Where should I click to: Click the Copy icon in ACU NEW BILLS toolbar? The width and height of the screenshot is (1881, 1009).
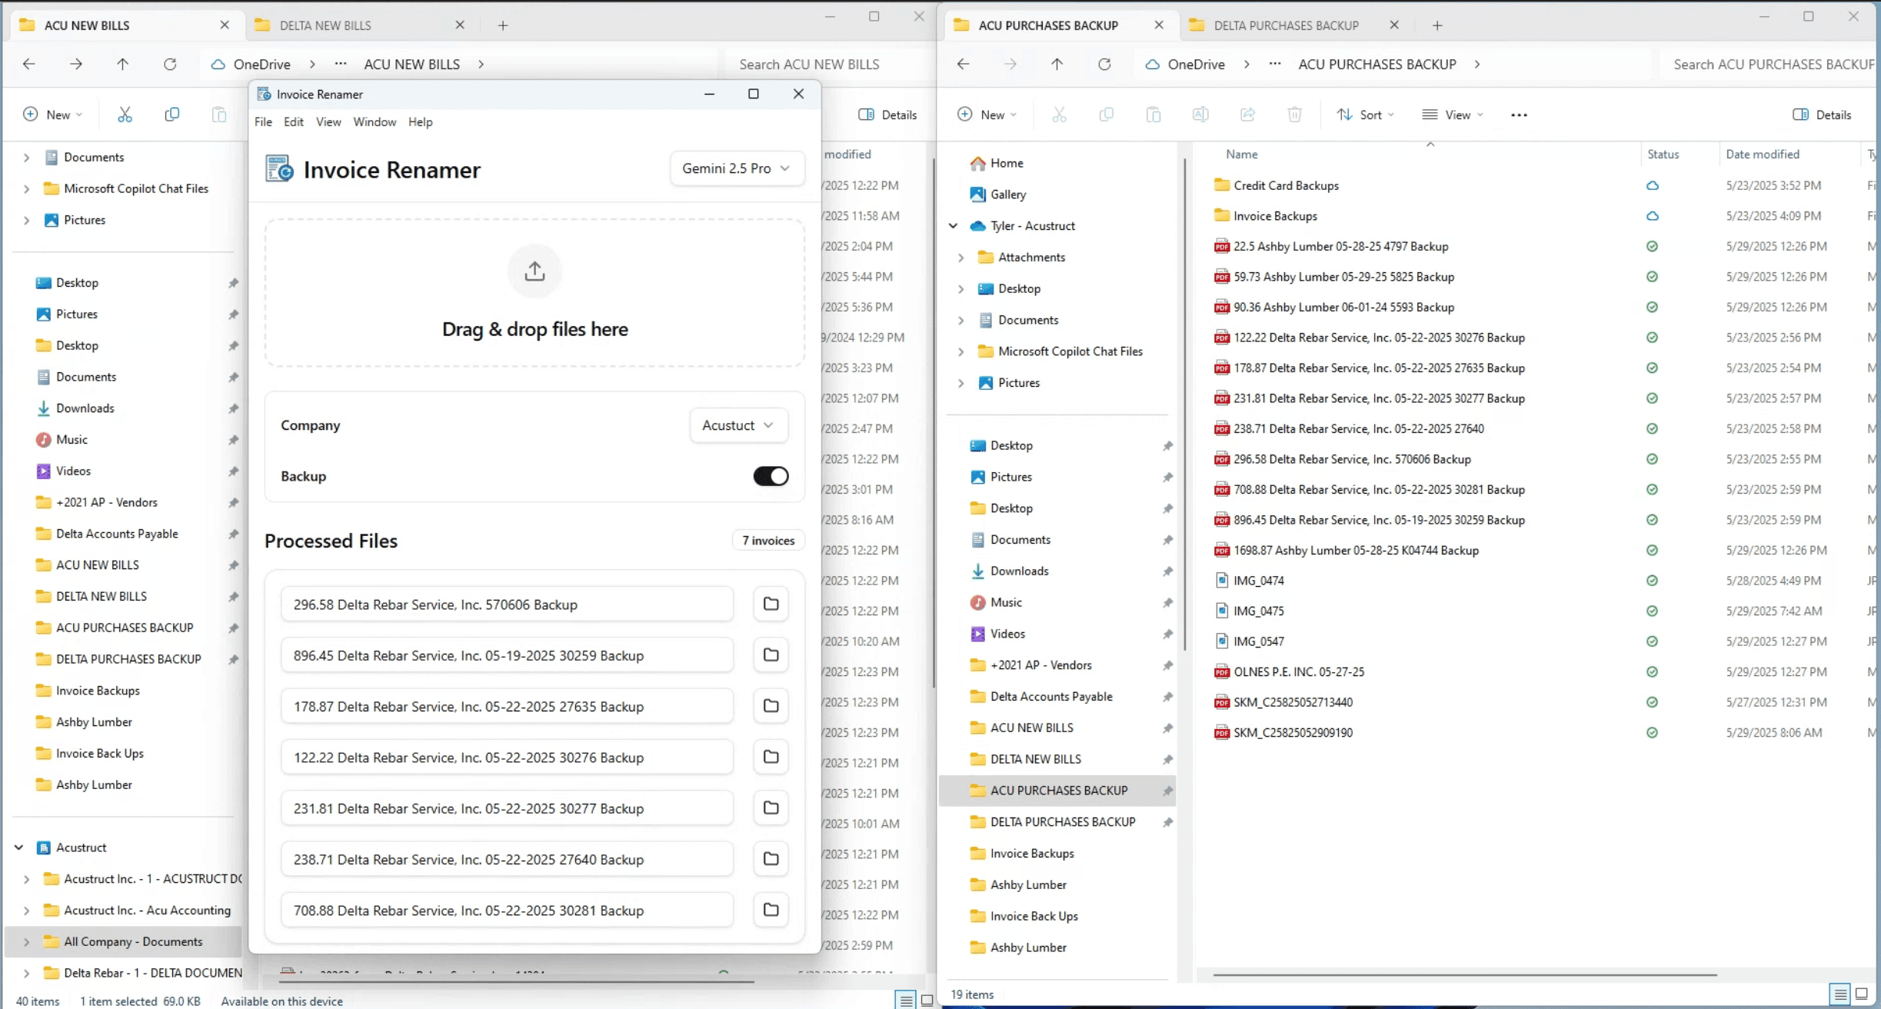171,115
